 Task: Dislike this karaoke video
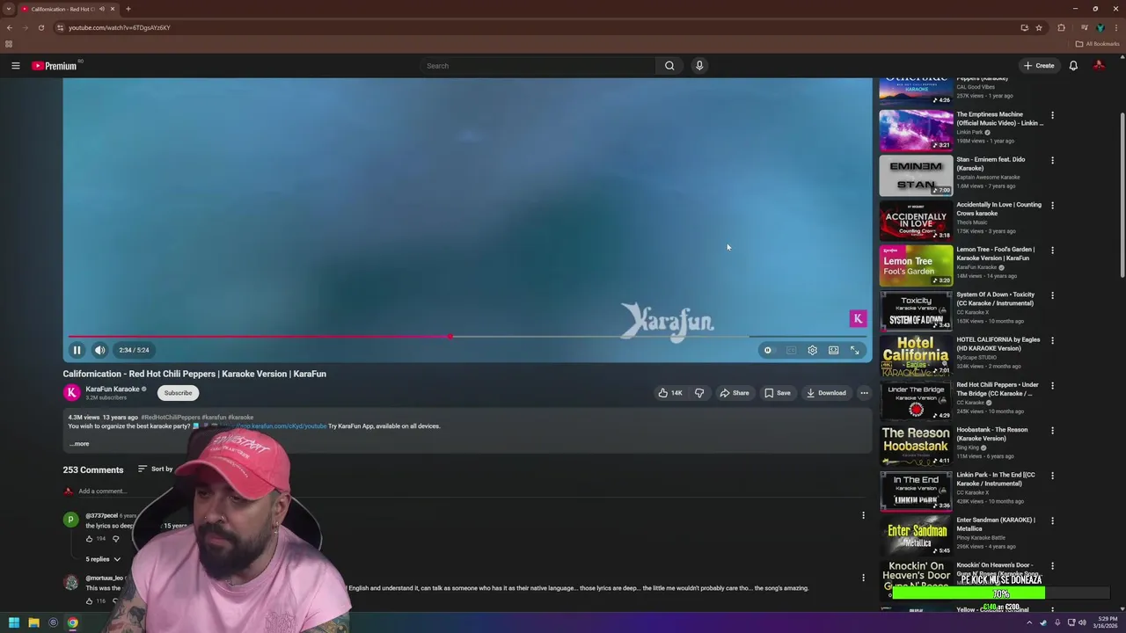[699, 393]
